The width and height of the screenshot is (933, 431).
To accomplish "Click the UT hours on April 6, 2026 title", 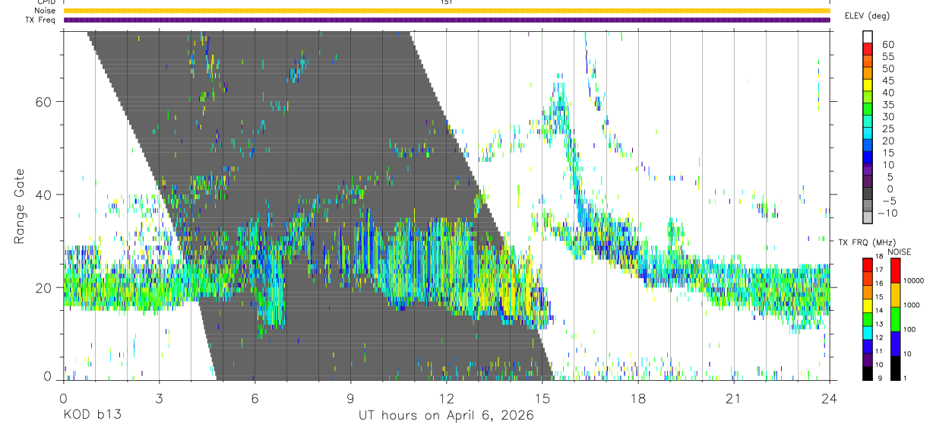I will (x=447, y=416).
